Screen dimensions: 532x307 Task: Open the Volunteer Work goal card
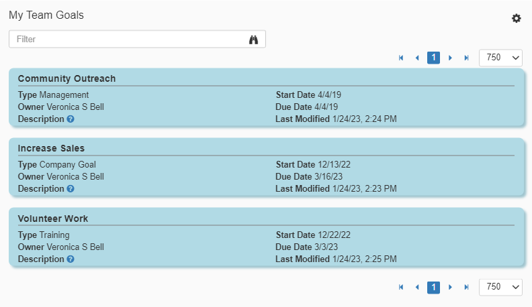point(53,219)
